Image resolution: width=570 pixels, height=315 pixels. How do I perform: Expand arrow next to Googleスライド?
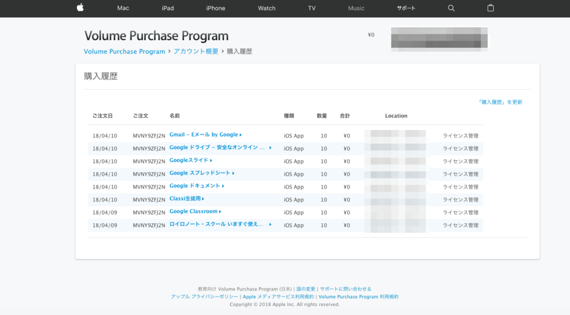click(211, 161)
